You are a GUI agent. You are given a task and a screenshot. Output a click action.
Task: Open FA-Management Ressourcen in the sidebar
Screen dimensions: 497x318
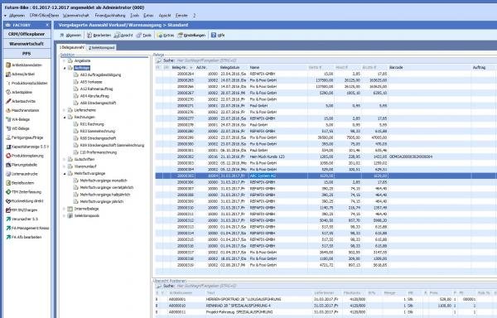coord(27,228)
